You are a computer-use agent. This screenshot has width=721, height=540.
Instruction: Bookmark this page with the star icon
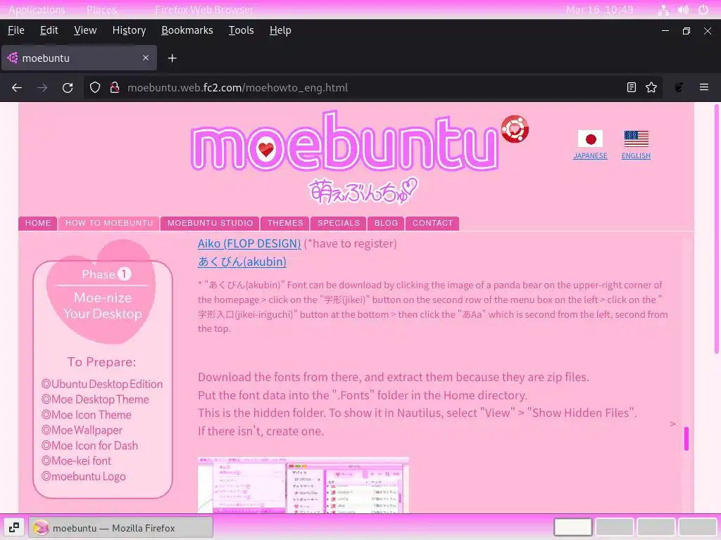click(x=651, y=87)
